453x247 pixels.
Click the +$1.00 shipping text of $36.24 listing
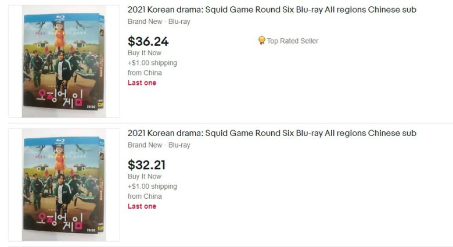[152, 63]
